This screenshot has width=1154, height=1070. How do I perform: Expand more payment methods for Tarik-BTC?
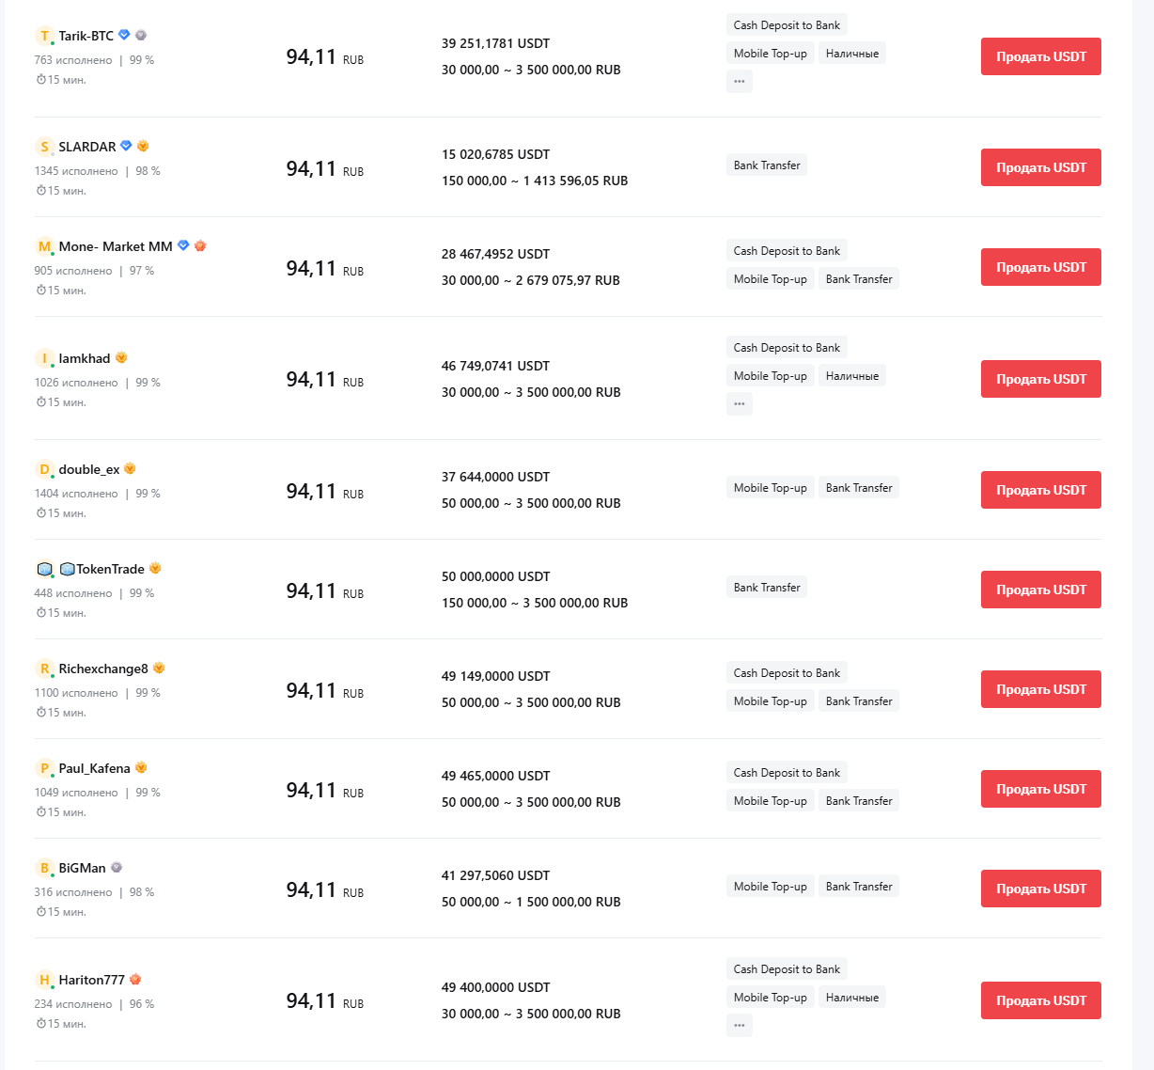(x=740, y=82)
